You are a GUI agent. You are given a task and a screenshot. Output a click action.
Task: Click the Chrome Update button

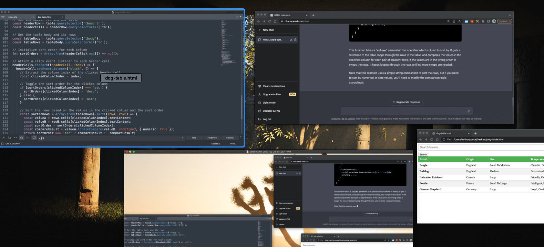point(504,21)
